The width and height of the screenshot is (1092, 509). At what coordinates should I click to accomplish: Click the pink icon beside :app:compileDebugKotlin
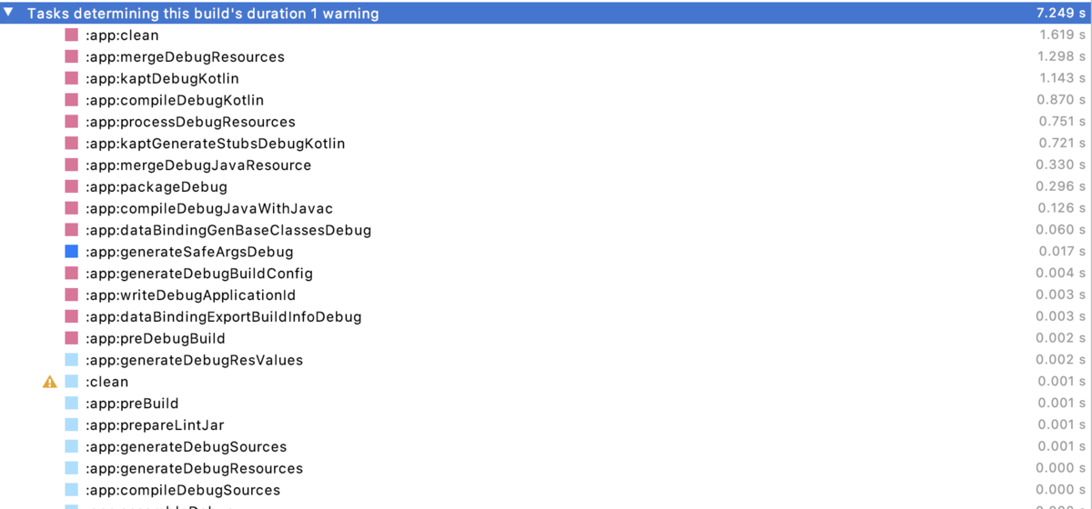pos(72,100)
